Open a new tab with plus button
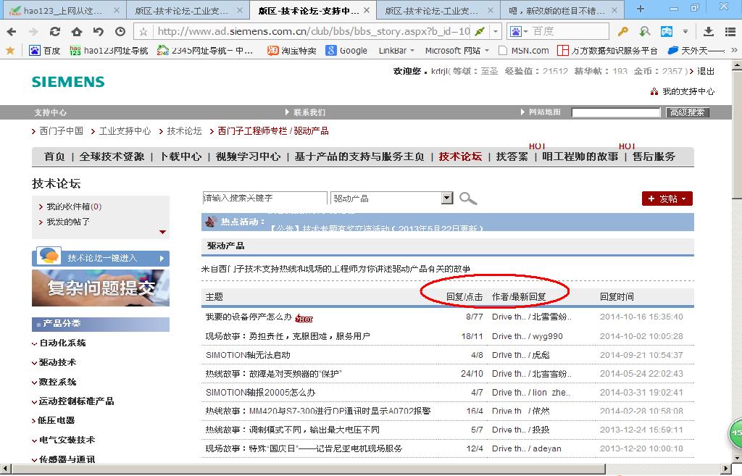 tap(641, 9)
